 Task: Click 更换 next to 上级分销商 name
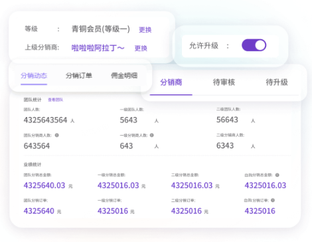tap(141, 48)
